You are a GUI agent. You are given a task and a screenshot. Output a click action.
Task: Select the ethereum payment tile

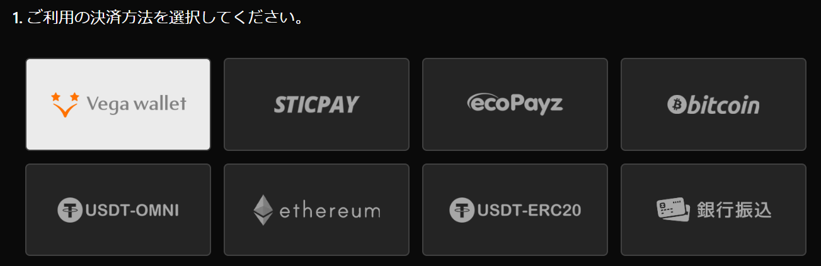(x=316, y=209)
